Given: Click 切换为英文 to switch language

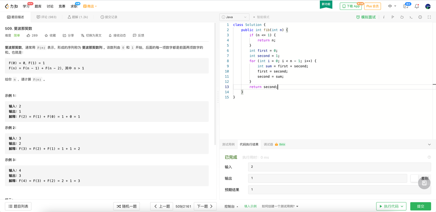Looking at the screenshot, I should click(x=91, y=35).
